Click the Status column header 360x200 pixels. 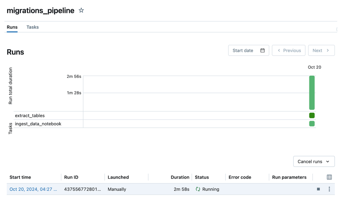pos(202,177)
